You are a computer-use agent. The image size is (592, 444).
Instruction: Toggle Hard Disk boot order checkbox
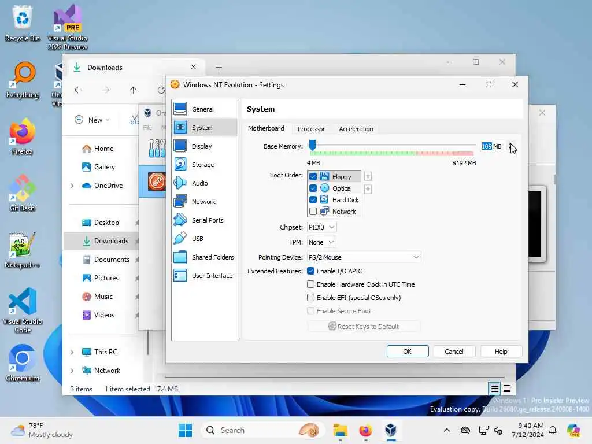[x=313, y=199]
